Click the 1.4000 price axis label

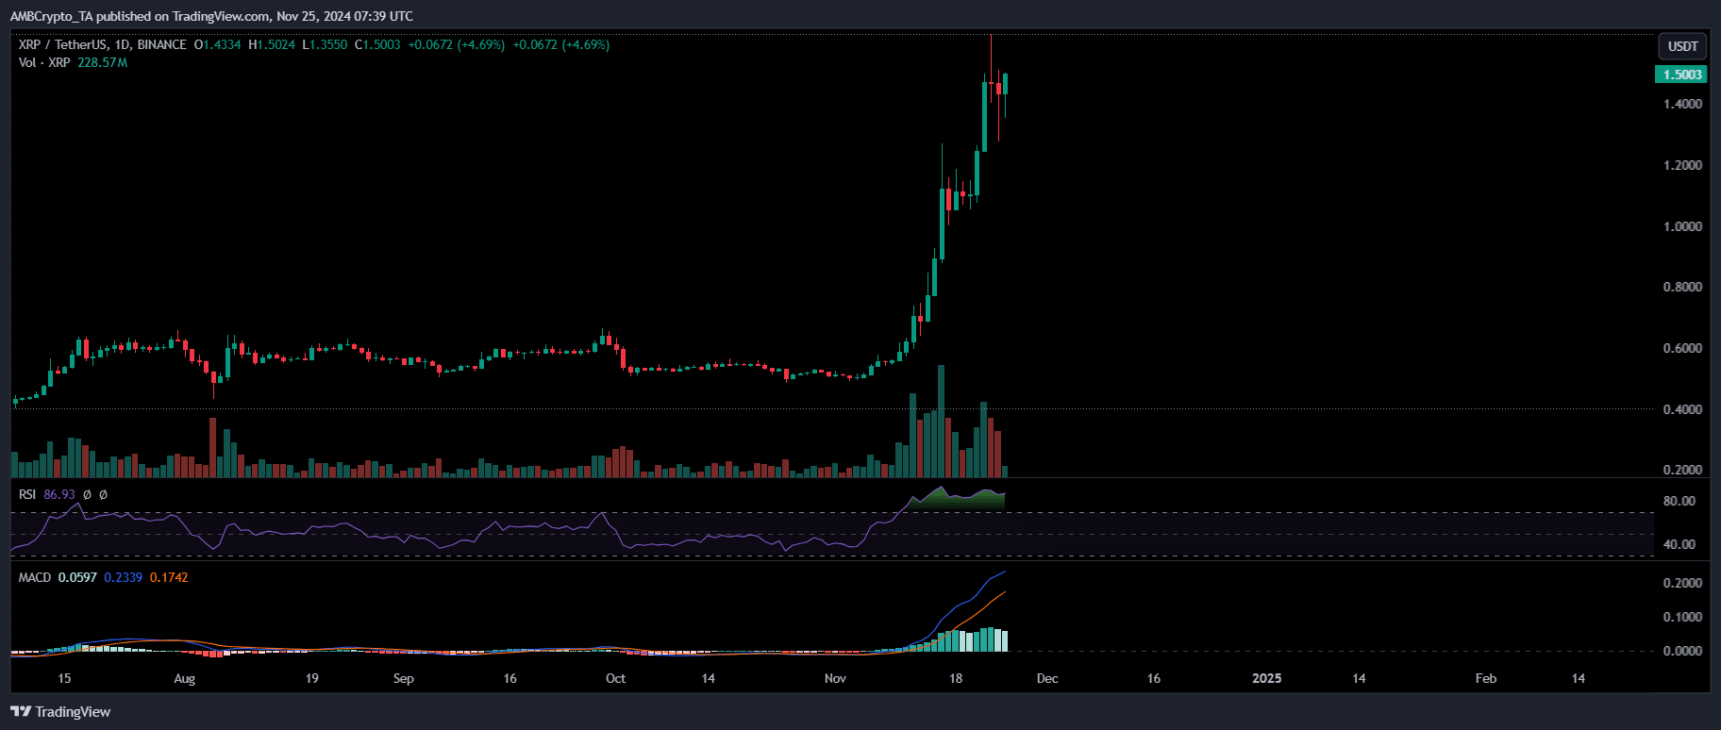(x=1682, y=104)
